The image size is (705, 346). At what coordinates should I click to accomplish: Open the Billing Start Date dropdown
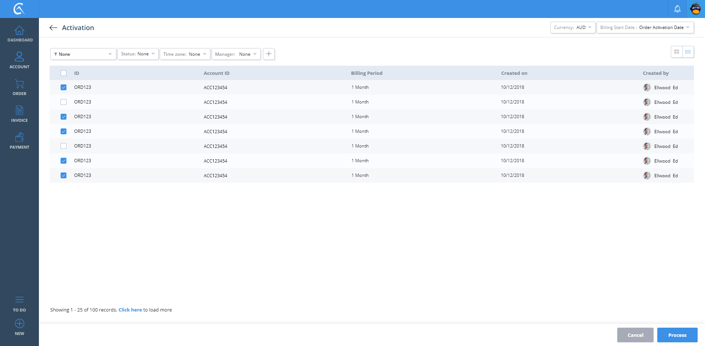tap(645, 28)
